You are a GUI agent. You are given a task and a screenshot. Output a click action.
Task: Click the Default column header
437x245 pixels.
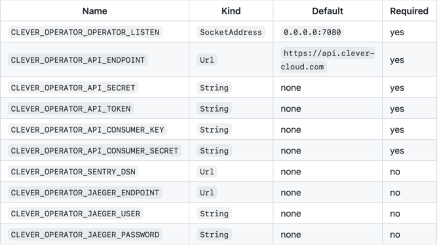[328, 11]
